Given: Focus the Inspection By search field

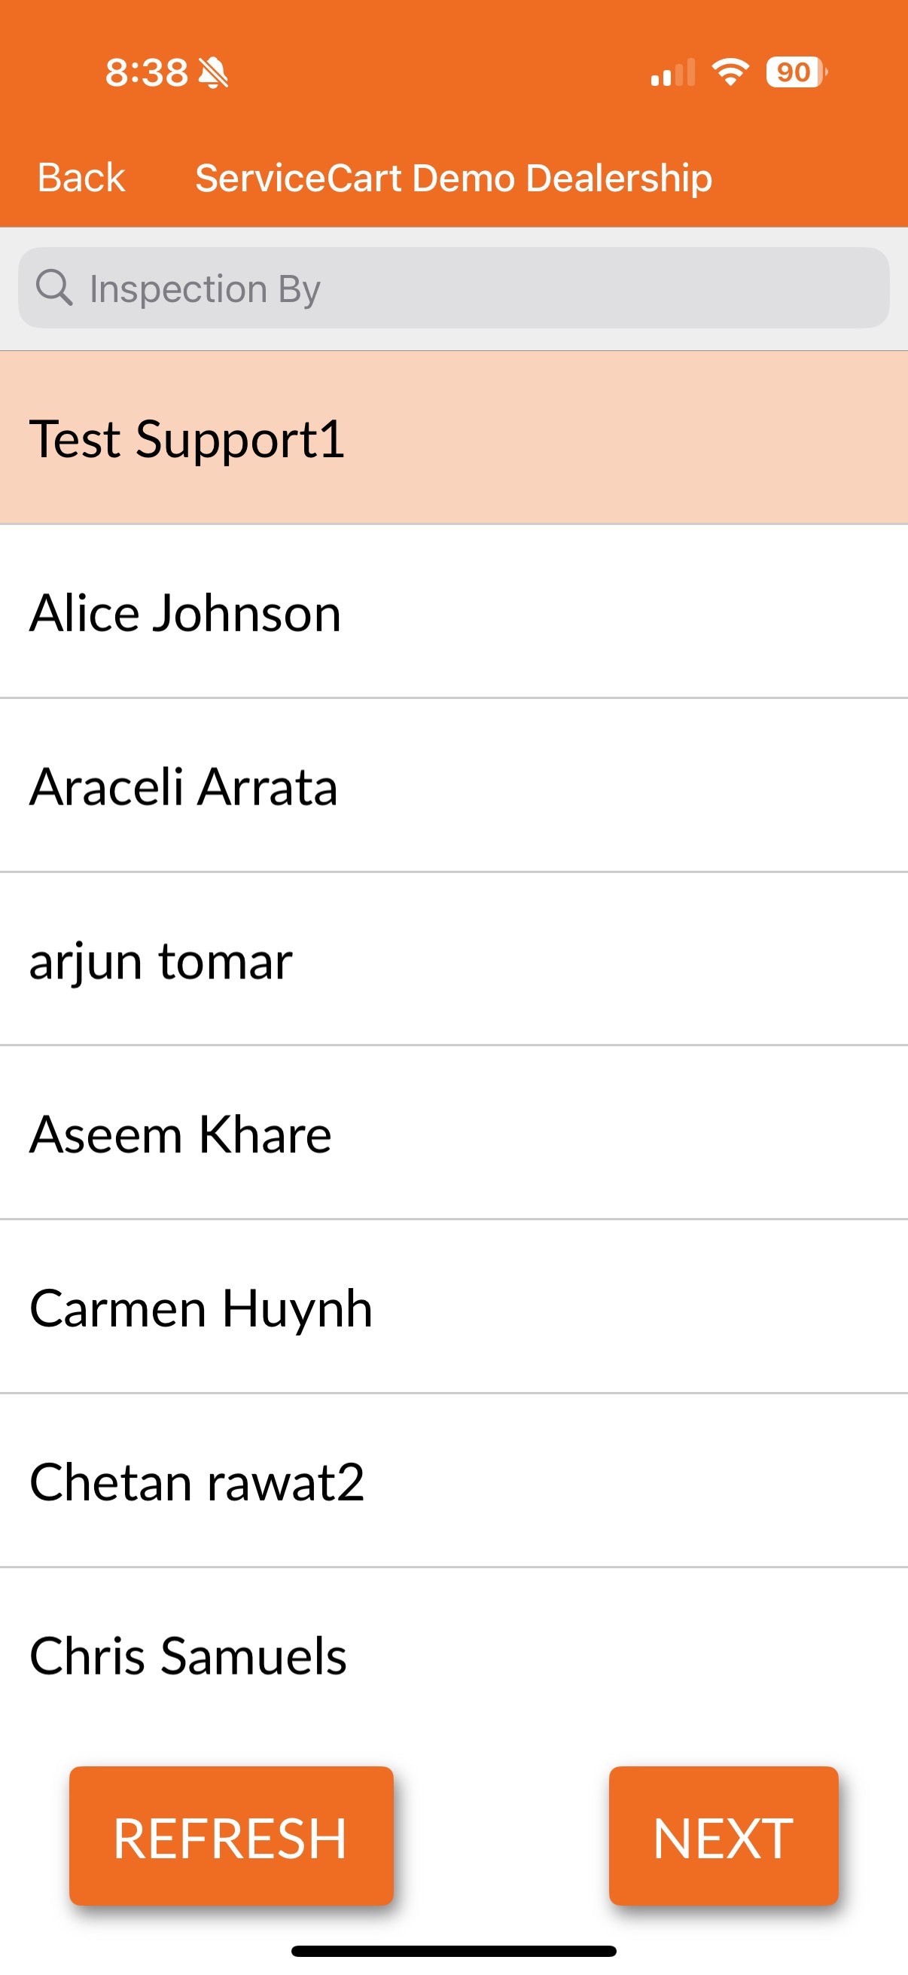Looking at the screenshot, I should click(453, 288).
